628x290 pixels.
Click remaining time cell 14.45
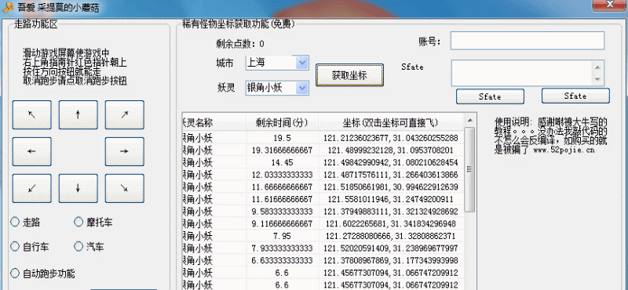click(283, 162)
